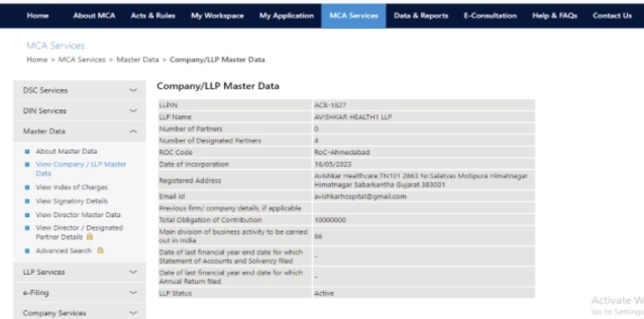Click the MCA Services page heading
The width and height of the screenshot is (644, 319).
click(x=55, y=45)
